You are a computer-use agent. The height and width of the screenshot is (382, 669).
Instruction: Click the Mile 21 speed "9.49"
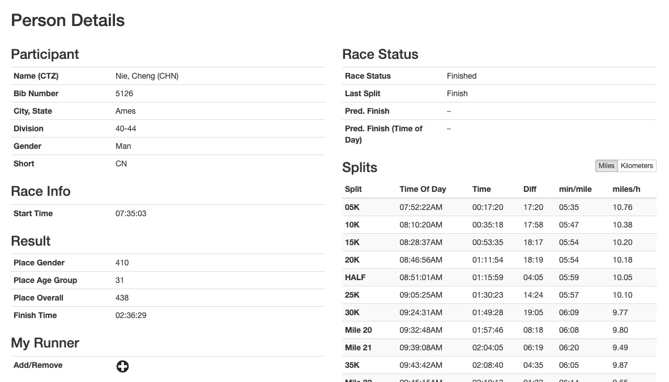[x=620, y=347]
